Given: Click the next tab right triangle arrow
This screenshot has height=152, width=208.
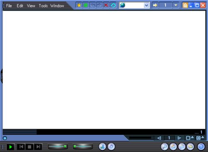Looking at the screenshot, I should click(x=179, y=138).
